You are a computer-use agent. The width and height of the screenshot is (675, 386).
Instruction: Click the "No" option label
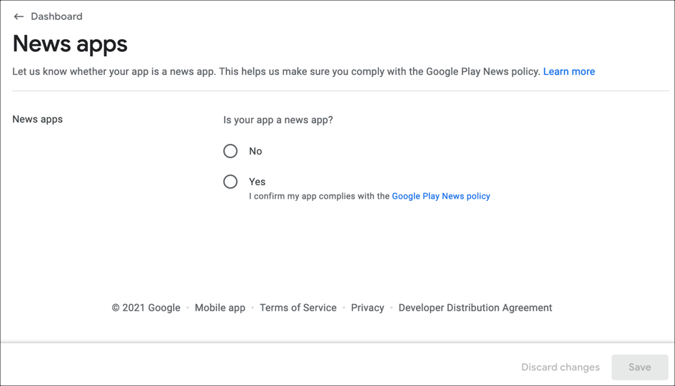[x=255, y=151]
